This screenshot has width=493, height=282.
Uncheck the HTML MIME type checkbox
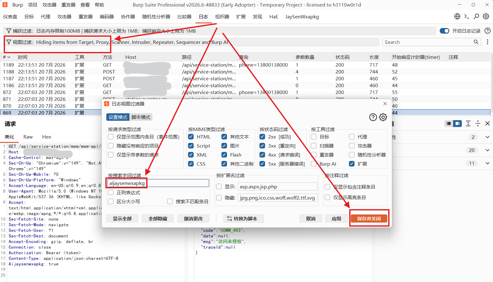[191, 137]
